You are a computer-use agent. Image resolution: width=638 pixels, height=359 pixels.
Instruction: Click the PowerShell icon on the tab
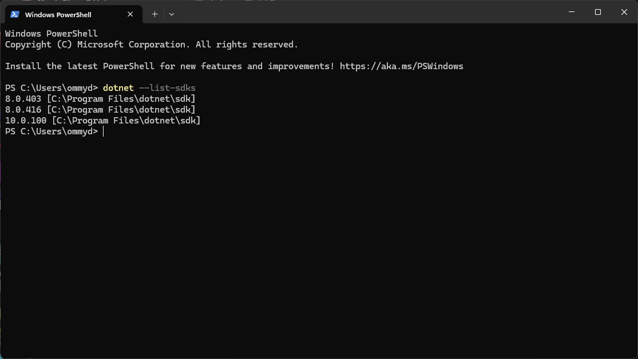click(15, 14)
